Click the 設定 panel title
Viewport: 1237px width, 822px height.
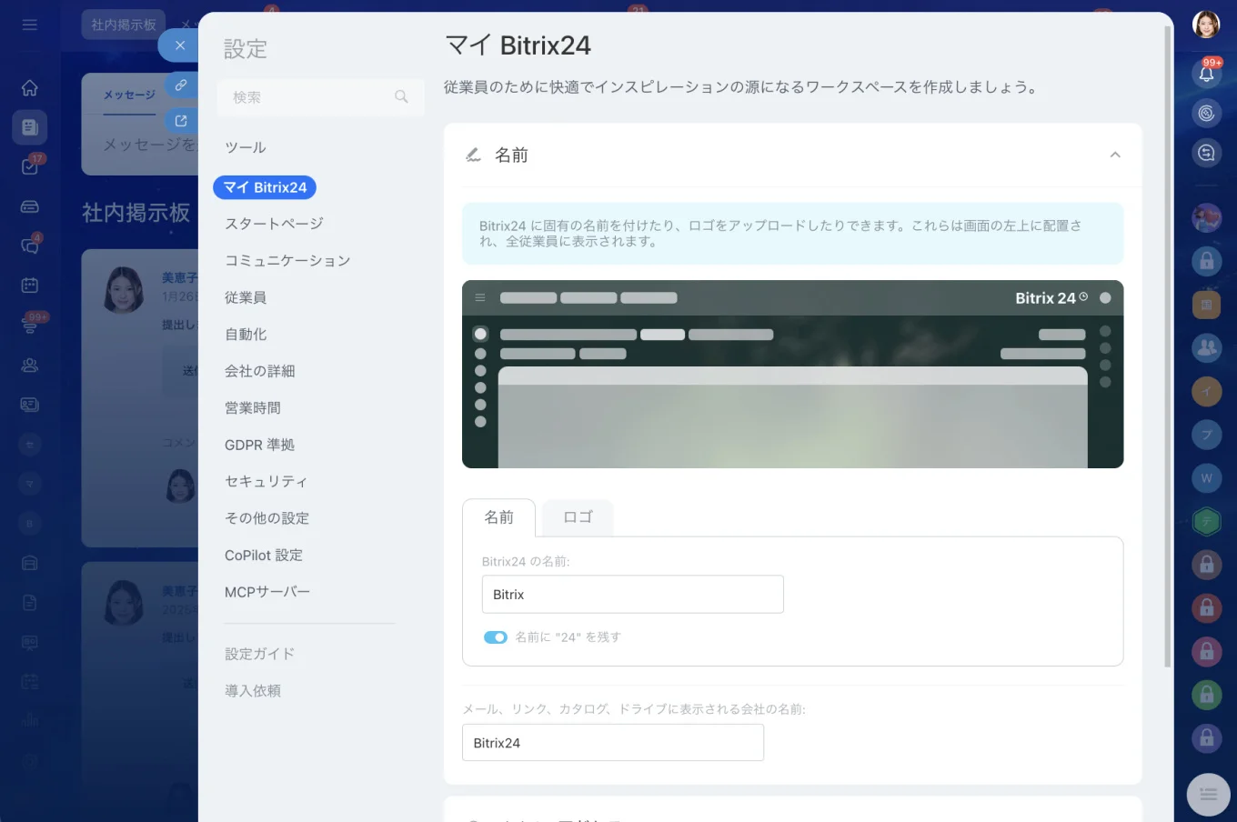(246, 49)
